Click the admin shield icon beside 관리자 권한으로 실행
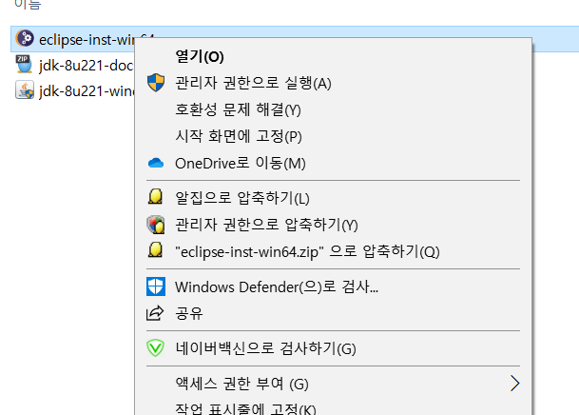 pyautogui.click(x=156, y=83)
